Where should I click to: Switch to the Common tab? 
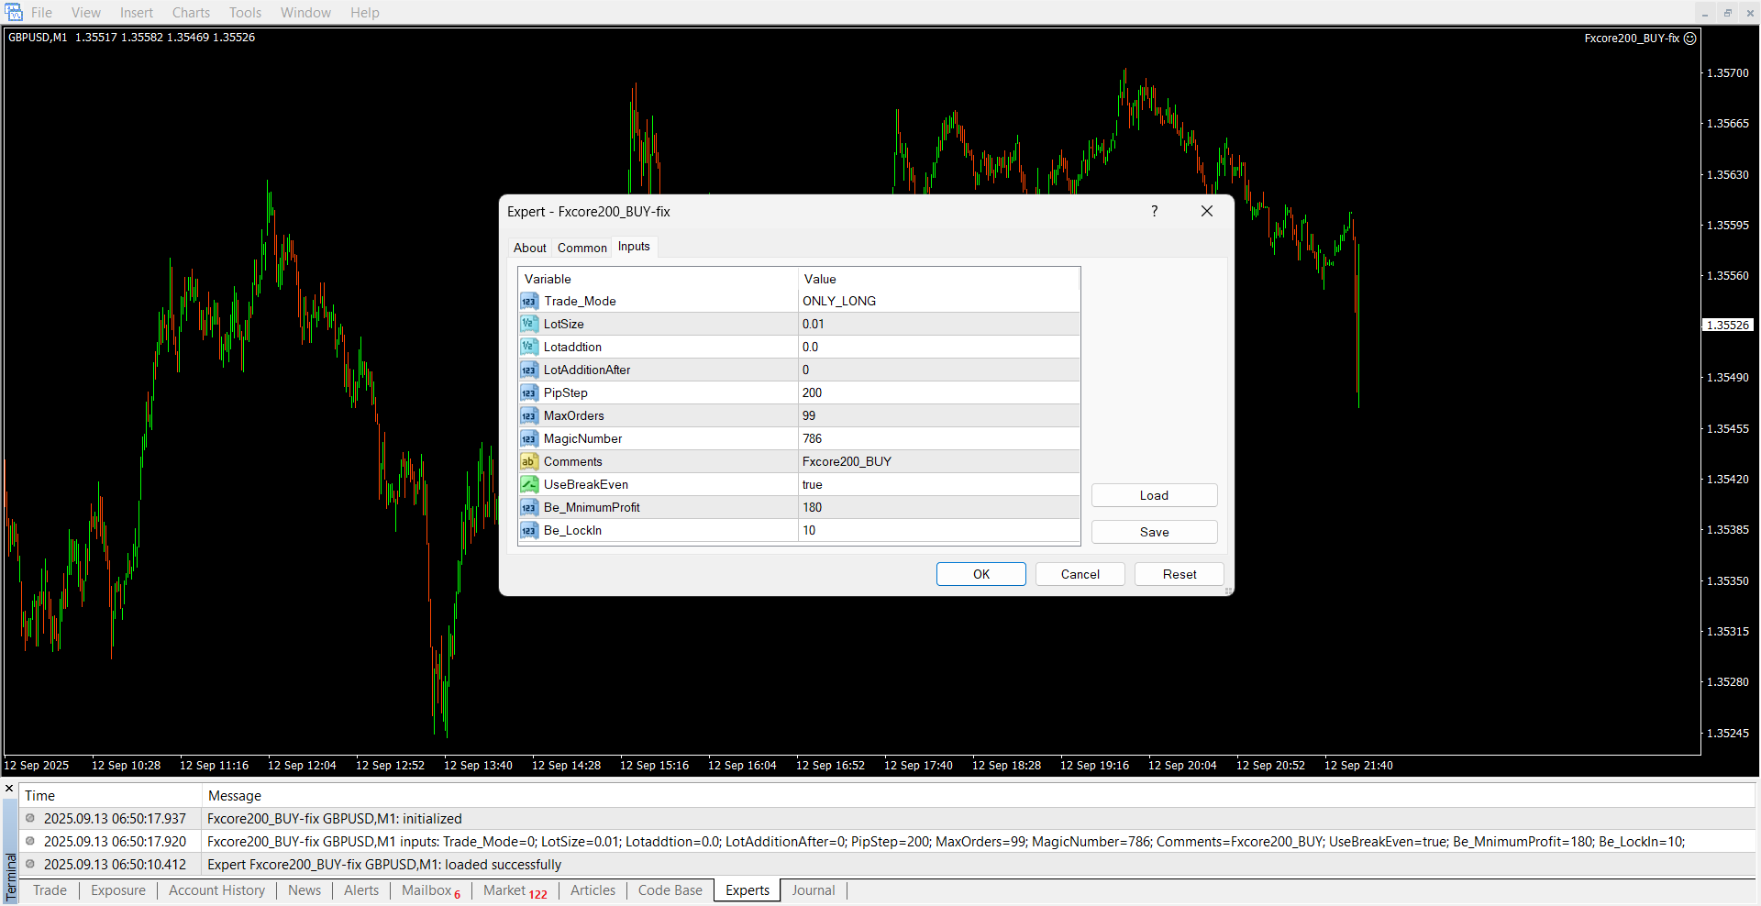pos(581,249)
